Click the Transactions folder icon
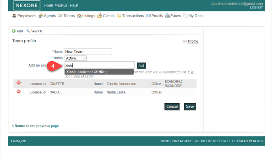Image resolution: width=272 pixels, height=158 pixels. pyautogui.click(x=119, y=16)
